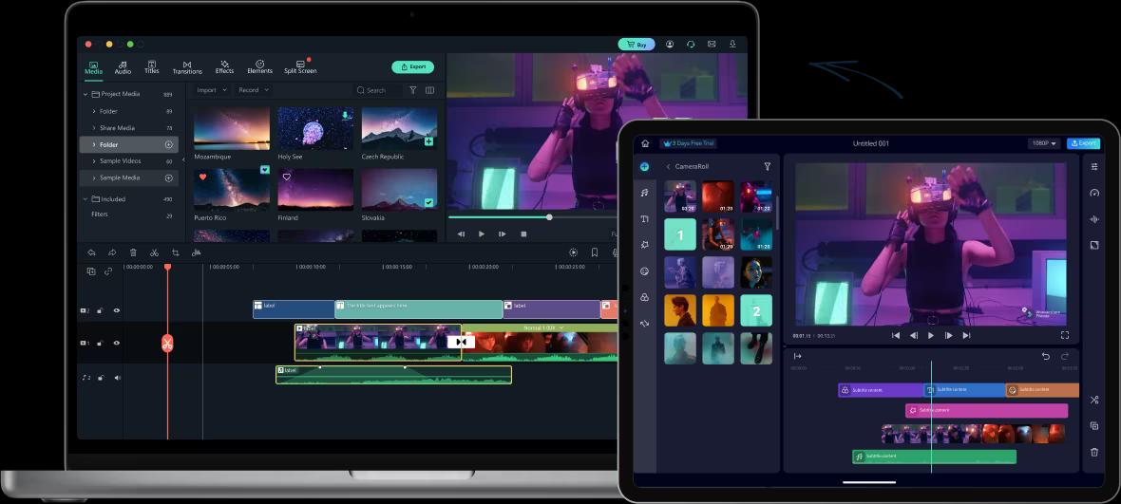Open speedometer speed icon on tablet right panel
Viewport: 1121px width, 504px height.
pyautogui.click(x=1094, y=193)
